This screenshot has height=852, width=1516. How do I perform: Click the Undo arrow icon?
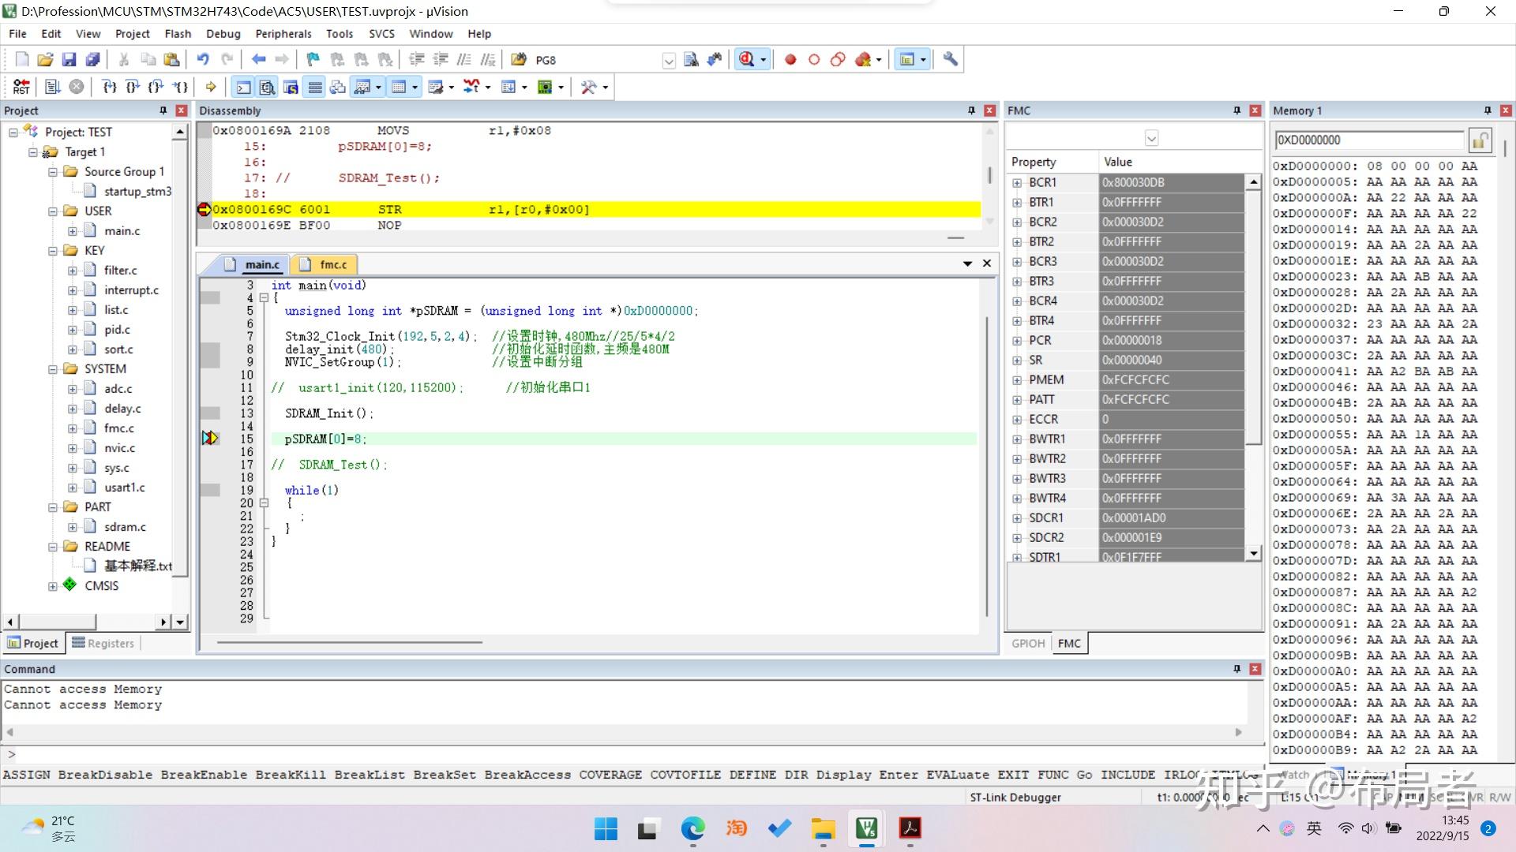pyautogui.click(x=203, y=59)
